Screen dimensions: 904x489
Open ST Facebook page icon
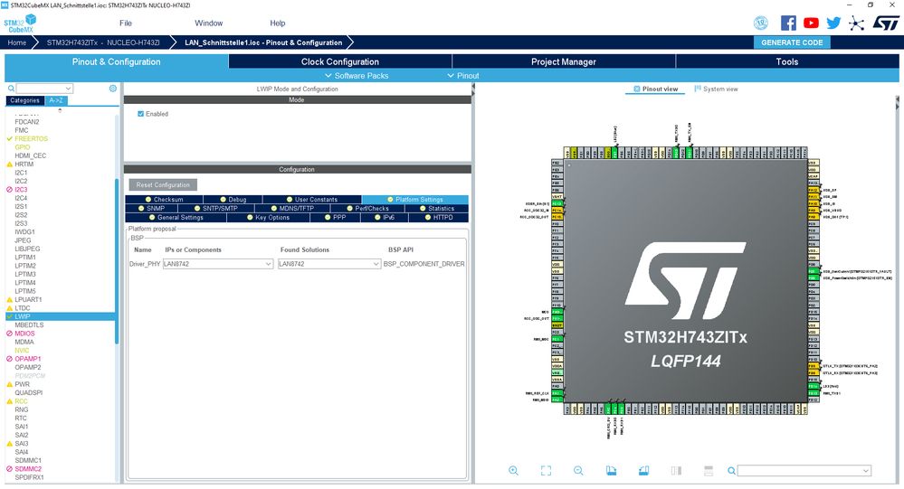click(788, 23)
